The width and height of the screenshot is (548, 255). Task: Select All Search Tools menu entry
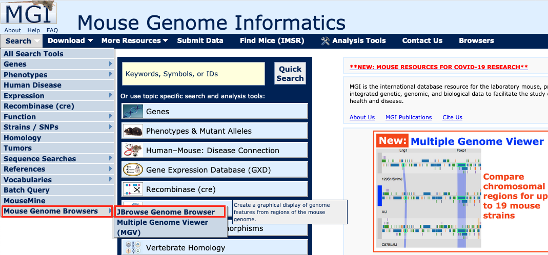pyautogui.click(x=58, y=54)
